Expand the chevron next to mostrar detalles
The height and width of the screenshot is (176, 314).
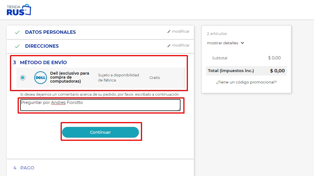[x=243, y=43]
